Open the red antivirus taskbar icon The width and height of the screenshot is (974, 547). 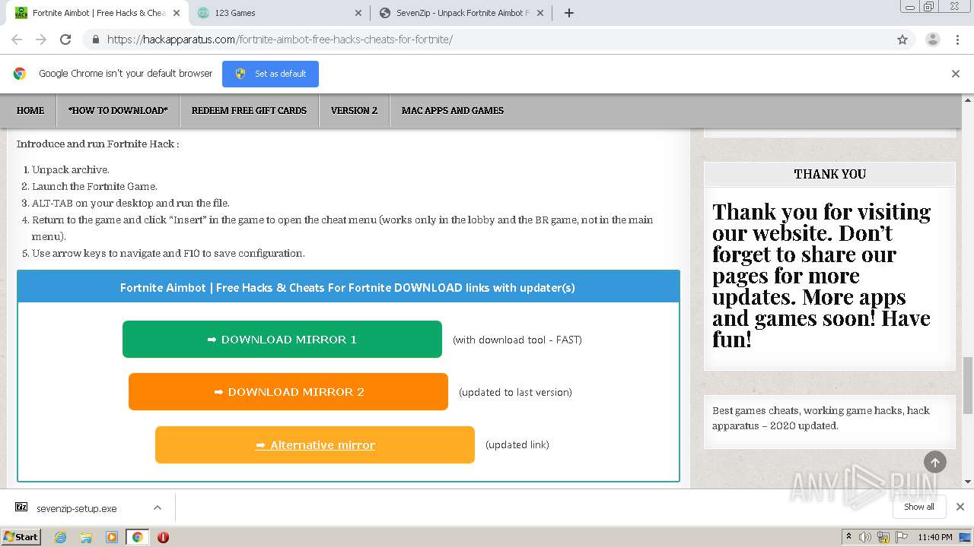(x=163, y=537)
